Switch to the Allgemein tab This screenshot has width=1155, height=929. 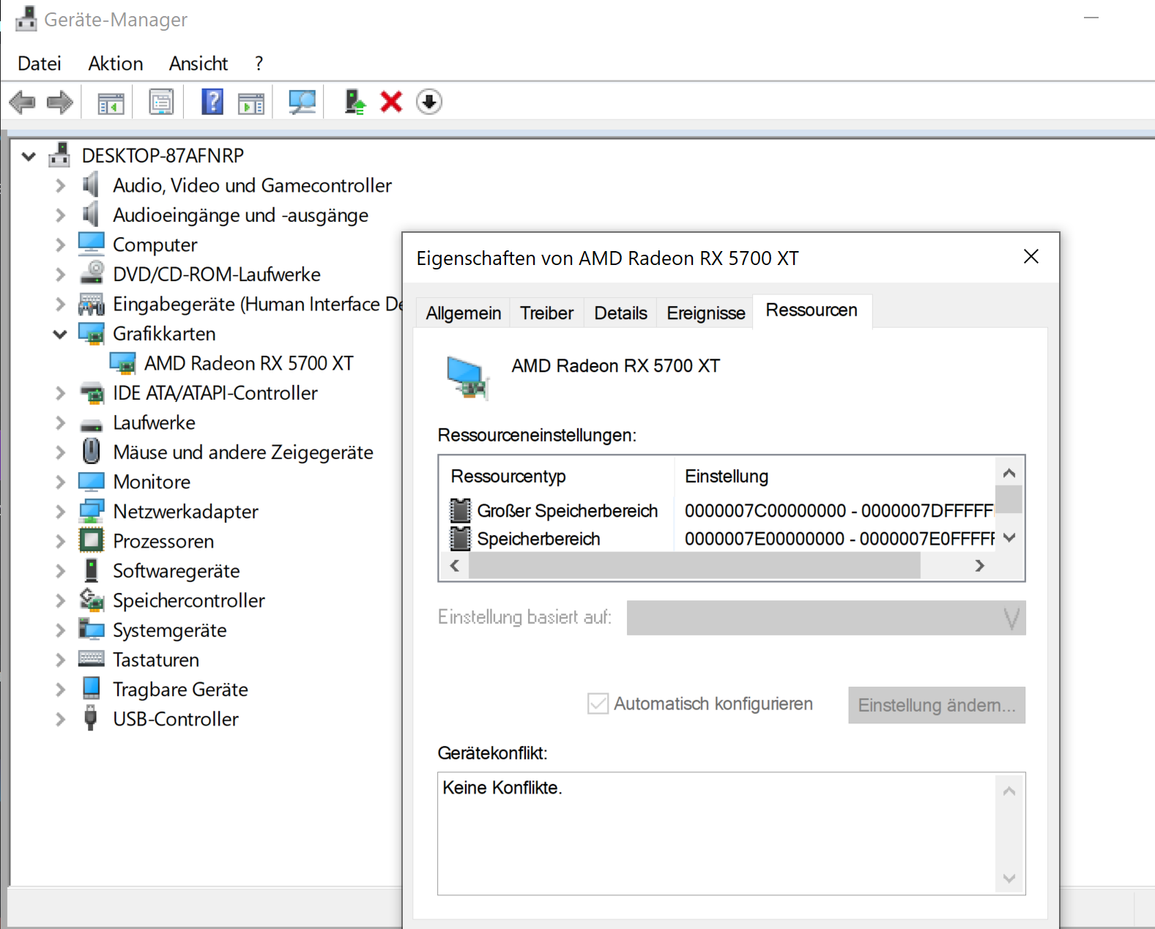pyautogui.click(x=464, y=313)
